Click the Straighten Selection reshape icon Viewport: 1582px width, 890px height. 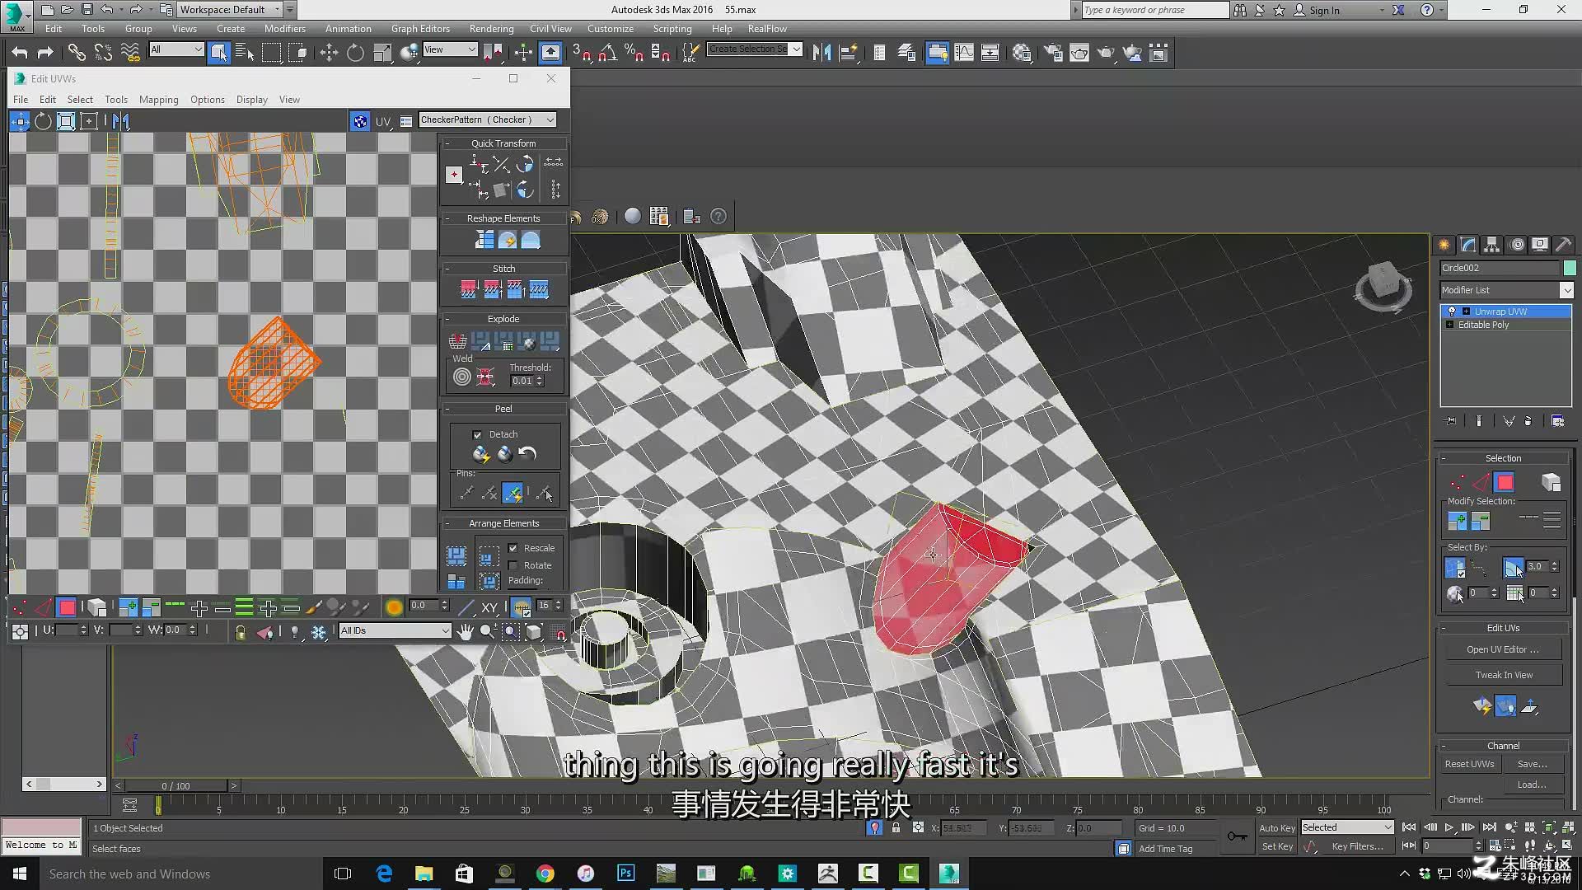coord(484,240)
